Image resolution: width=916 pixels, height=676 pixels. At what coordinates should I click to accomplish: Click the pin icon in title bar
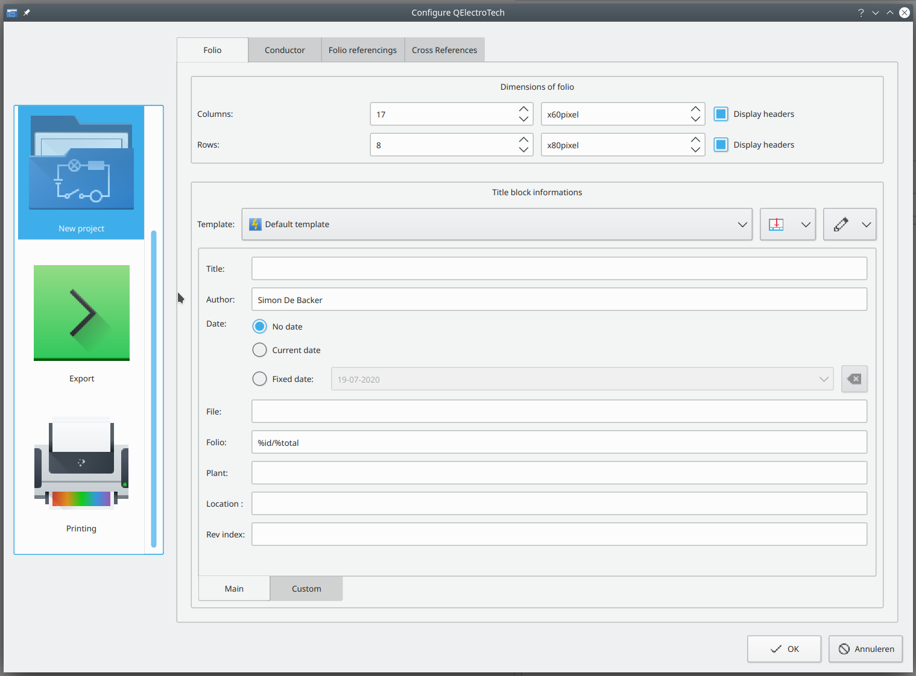click(27, 13)
